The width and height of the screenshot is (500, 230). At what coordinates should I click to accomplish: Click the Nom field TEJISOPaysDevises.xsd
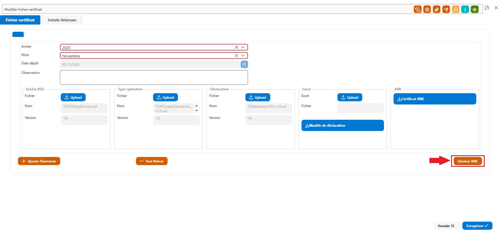click(84, 108)
